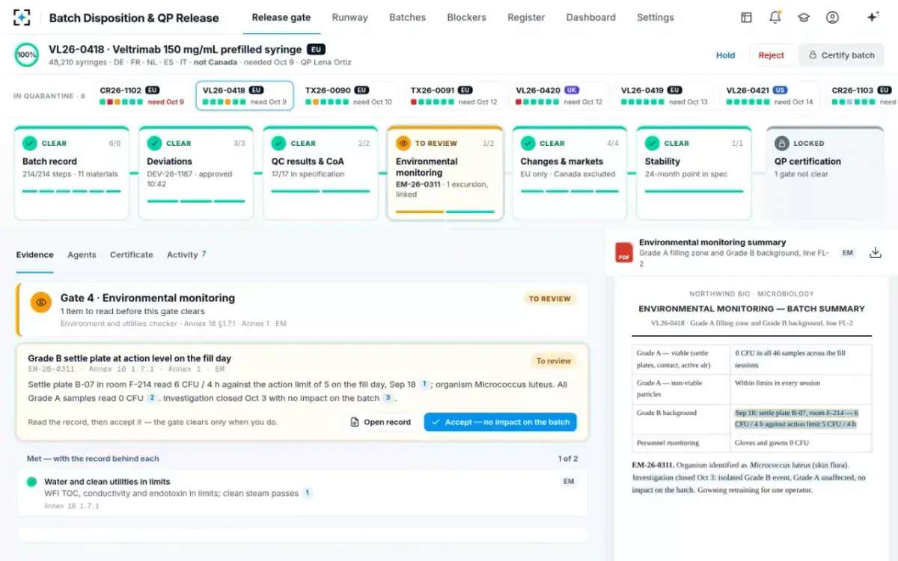Screen dimensions: 898x561
Task: Click the check icon on Batch record card
Action: (x=30, y=143)
